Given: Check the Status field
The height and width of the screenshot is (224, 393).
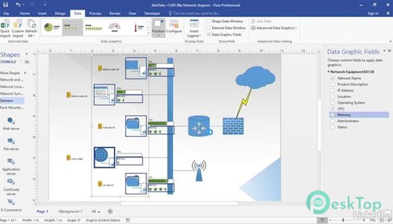Looking at the screenshot, I should (x=332, y=127).
